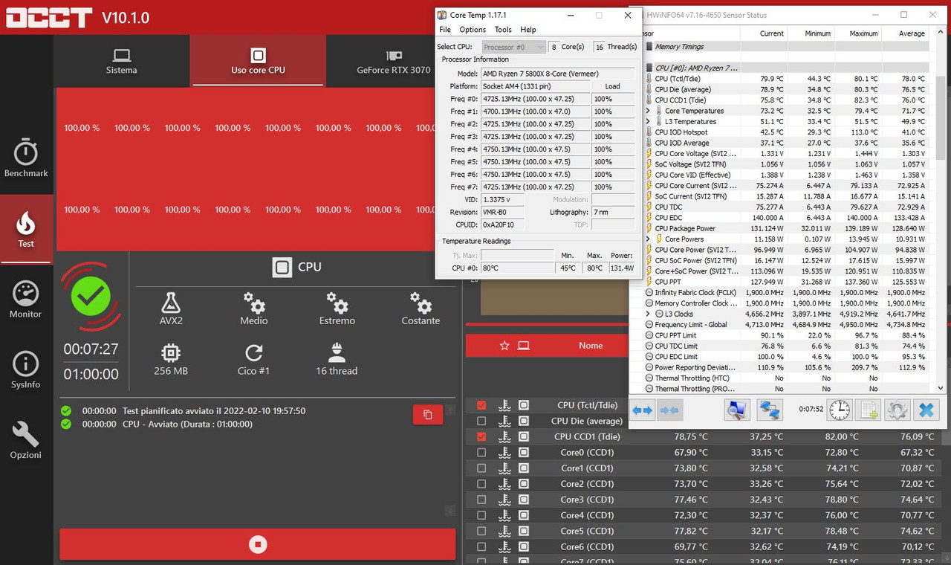Reset HWiNFO min/max with clock button
Viewport: 951px width, 565px height.
click(x=840, y=410)
